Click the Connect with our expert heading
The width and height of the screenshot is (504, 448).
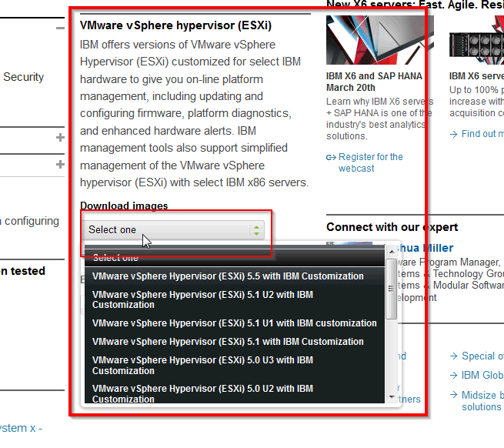pos(392,227)
